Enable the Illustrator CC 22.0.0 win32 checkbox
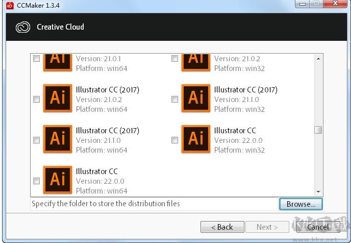Screen dimensions: 351x243 point(174,140)
